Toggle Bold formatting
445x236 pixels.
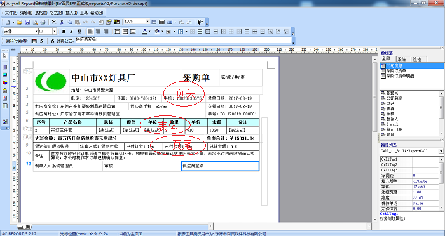pos(64,32)
